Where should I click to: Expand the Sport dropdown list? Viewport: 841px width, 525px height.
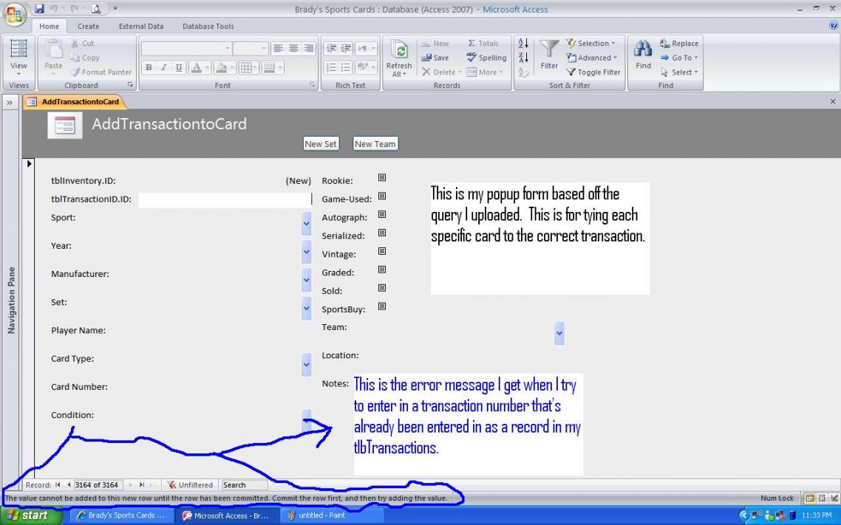click(x=306, y=223)
